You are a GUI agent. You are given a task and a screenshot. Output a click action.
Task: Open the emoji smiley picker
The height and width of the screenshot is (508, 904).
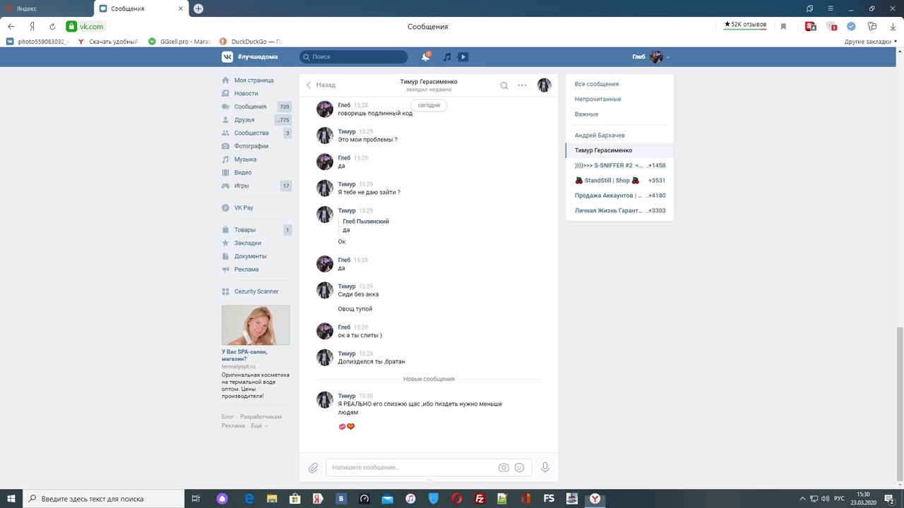(x=520, y=467)
